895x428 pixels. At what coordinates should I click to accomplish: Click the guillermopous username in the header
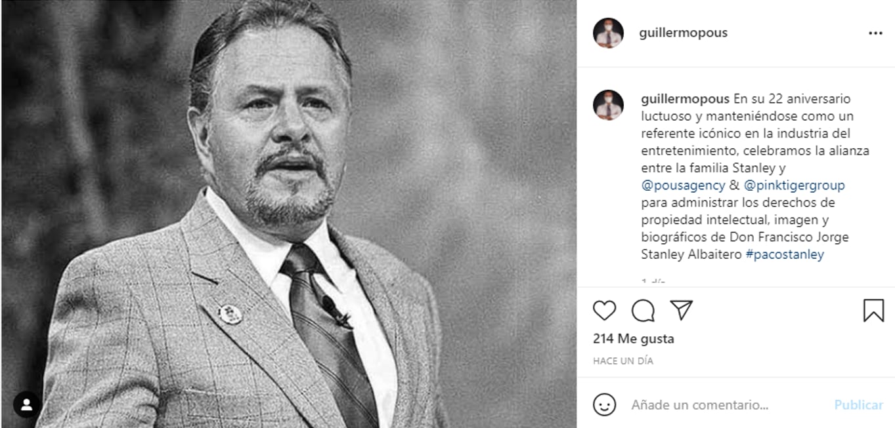684,32
